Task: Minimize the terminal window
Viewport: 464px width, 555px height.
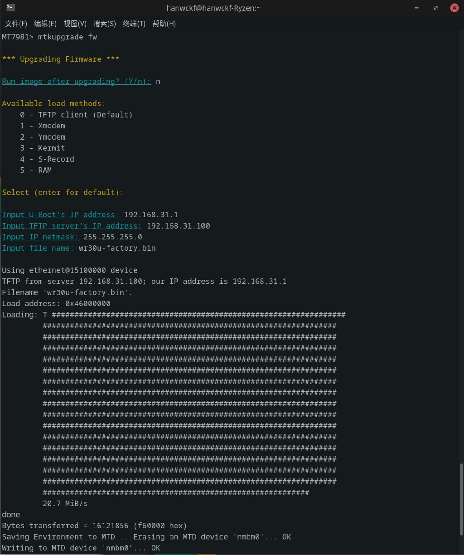Action: pyautogui.click(x=416, y=8)
